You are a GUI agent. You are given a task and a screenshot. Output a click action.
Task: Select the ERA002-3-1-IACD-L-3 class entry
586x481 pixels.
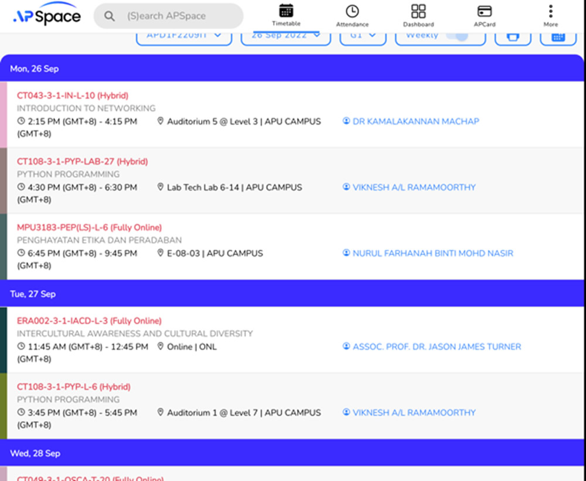pyautogui.click(x=89, y=321)
